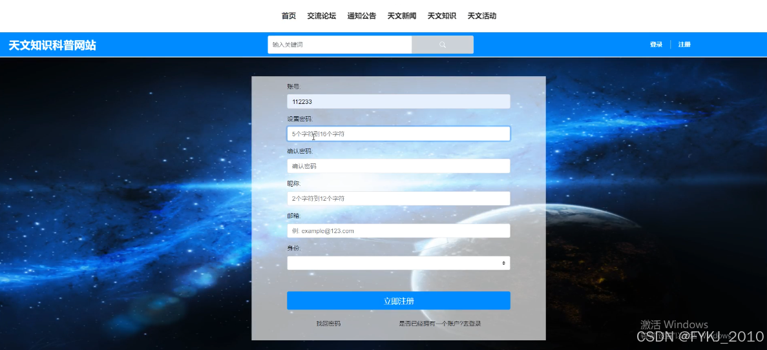Image resolution: width=767 pixels, height=350 pixels.
Task: Click the 设置密码 label text
Action: (299, 119)
